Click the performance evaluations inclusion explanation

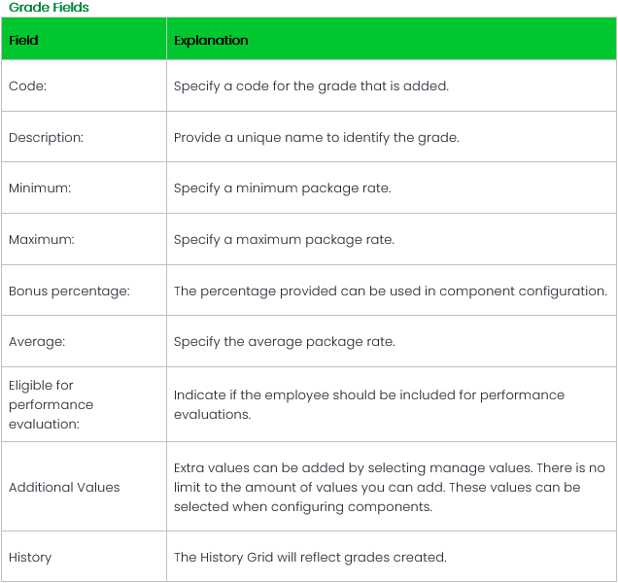368,404
